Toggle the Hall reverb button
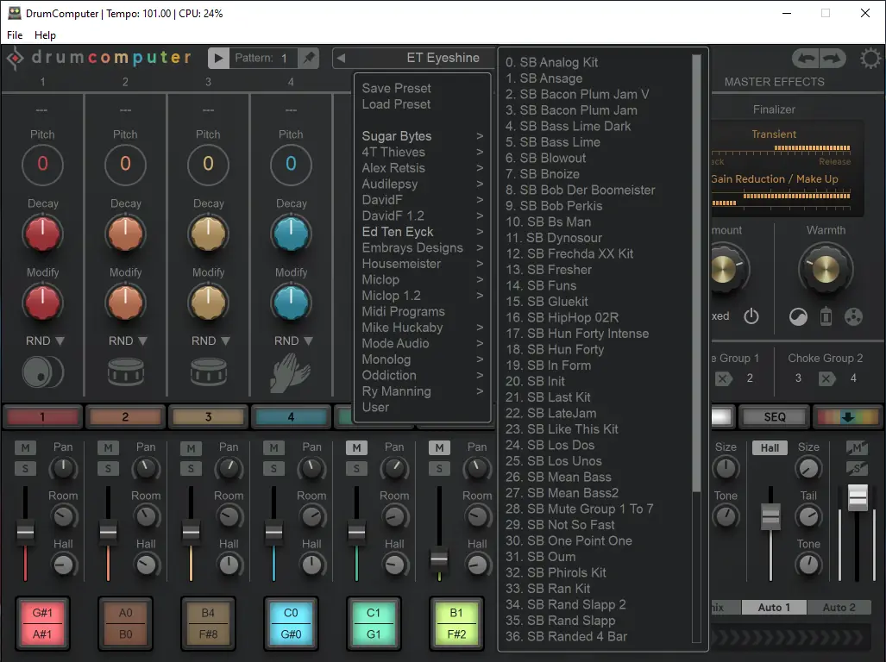 tap(770, 448)
